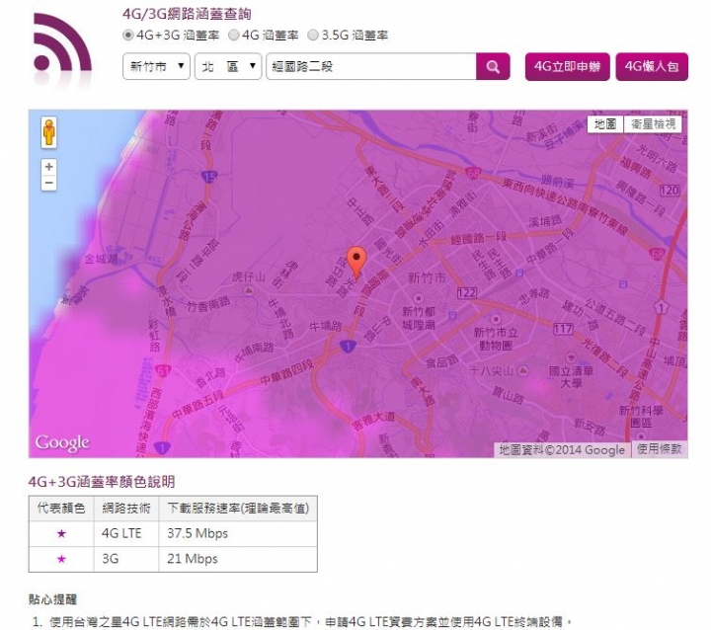The width and height of the screenshot is (711, 630).
Task: Click the 代表顏色 column header
Action: tap(61, 508)
